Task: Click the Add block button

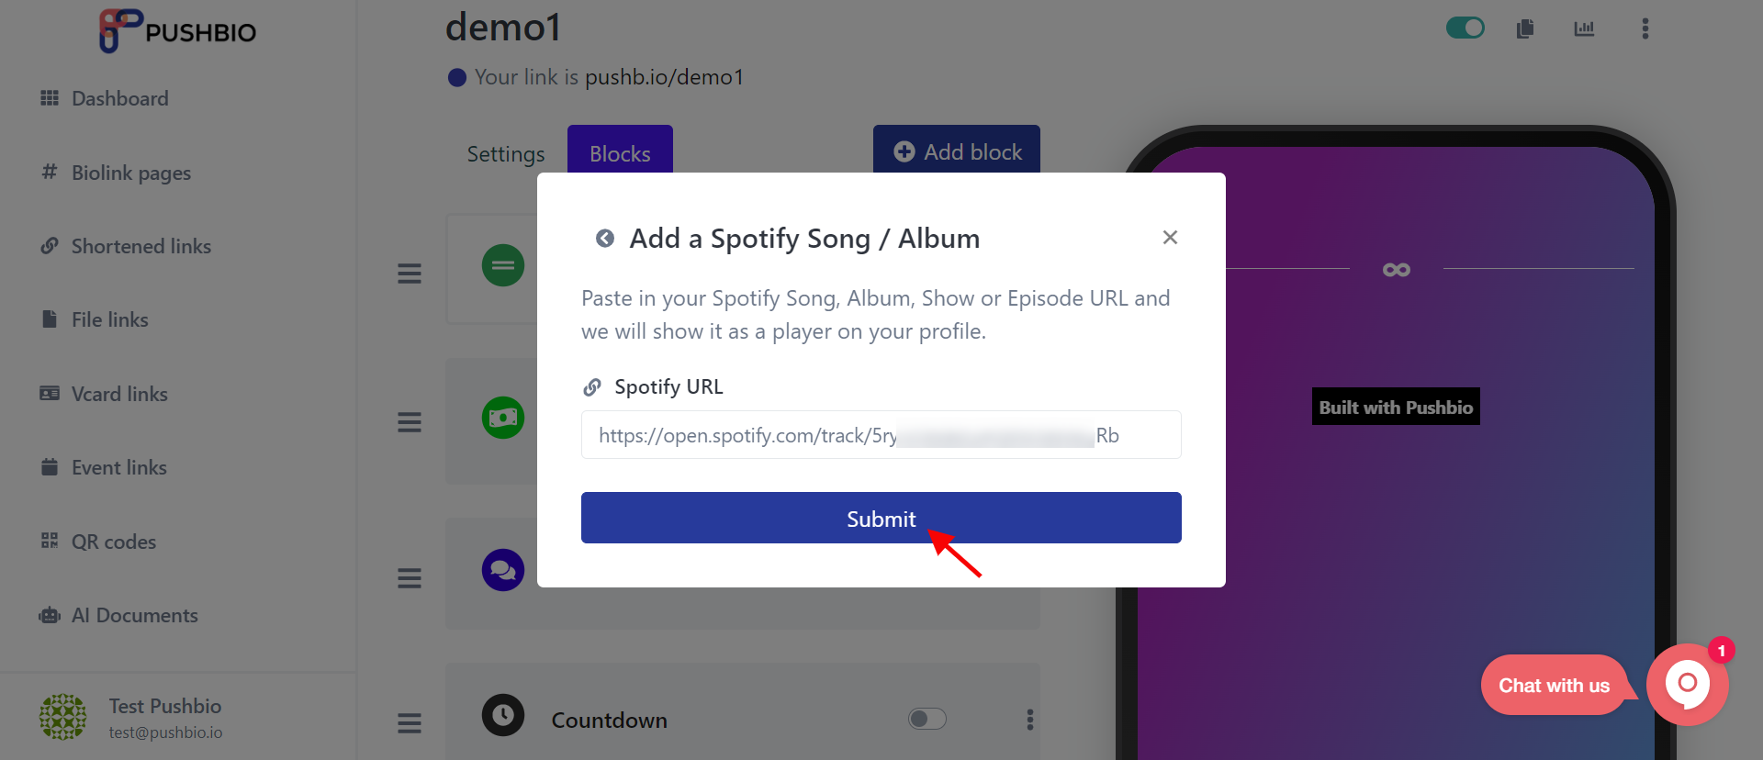Action: (957, 151)
